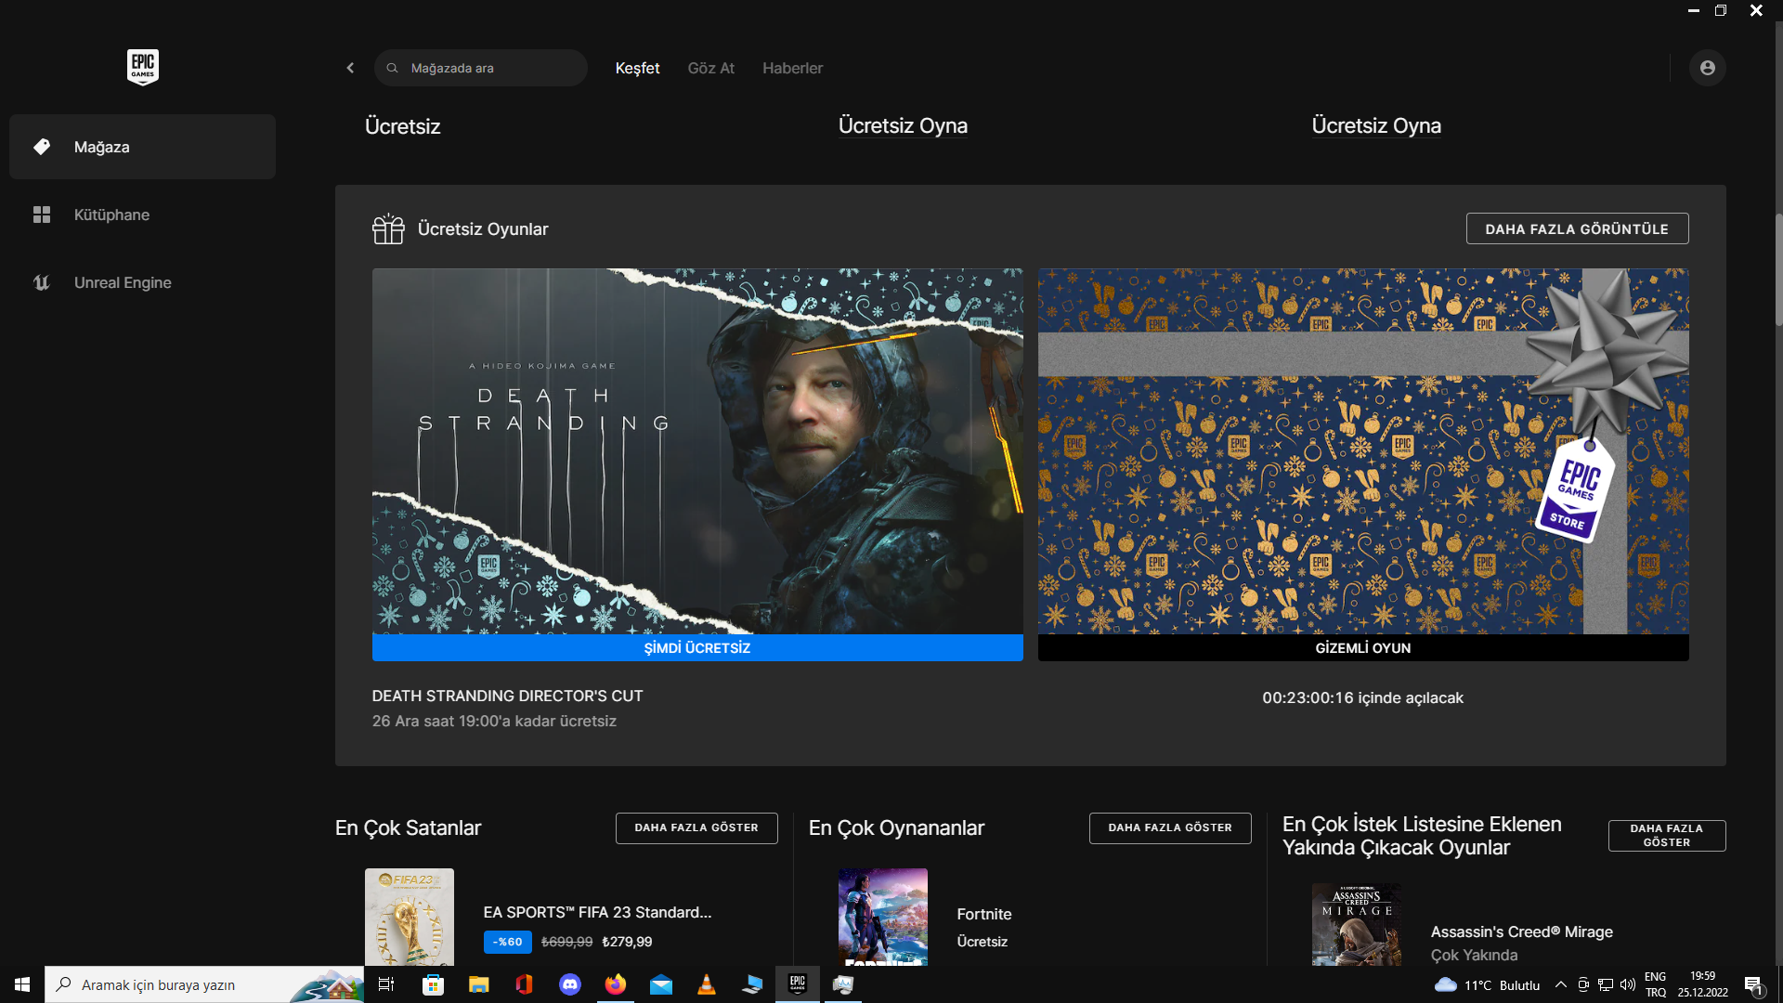Image resolution: width=1783 pixels, height=1003 pixels.
Task: Show more upcoming wishlisted games
Action: (1667, 835)
